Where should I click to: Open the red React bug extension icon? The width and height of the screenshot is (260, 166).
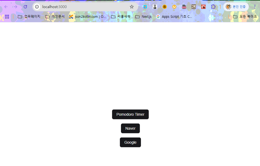click(203, 7)
